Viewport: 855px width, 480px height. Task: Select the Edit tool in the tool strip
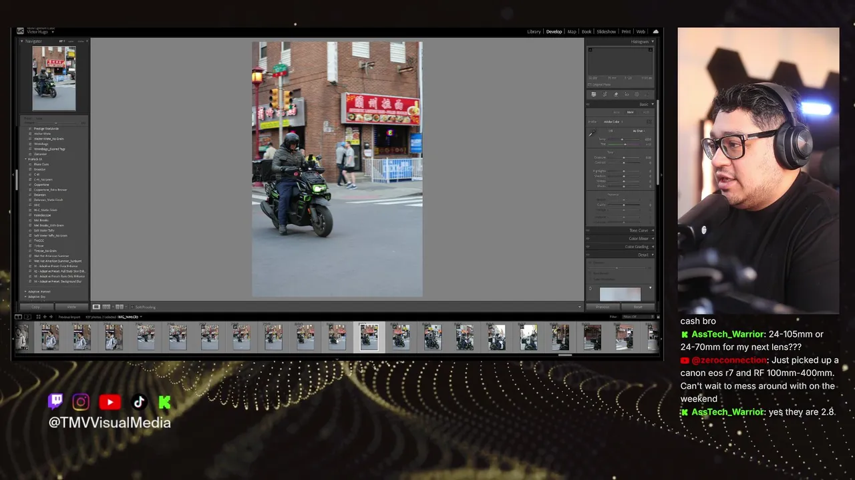pyautogui.click(x=593, y=94)
